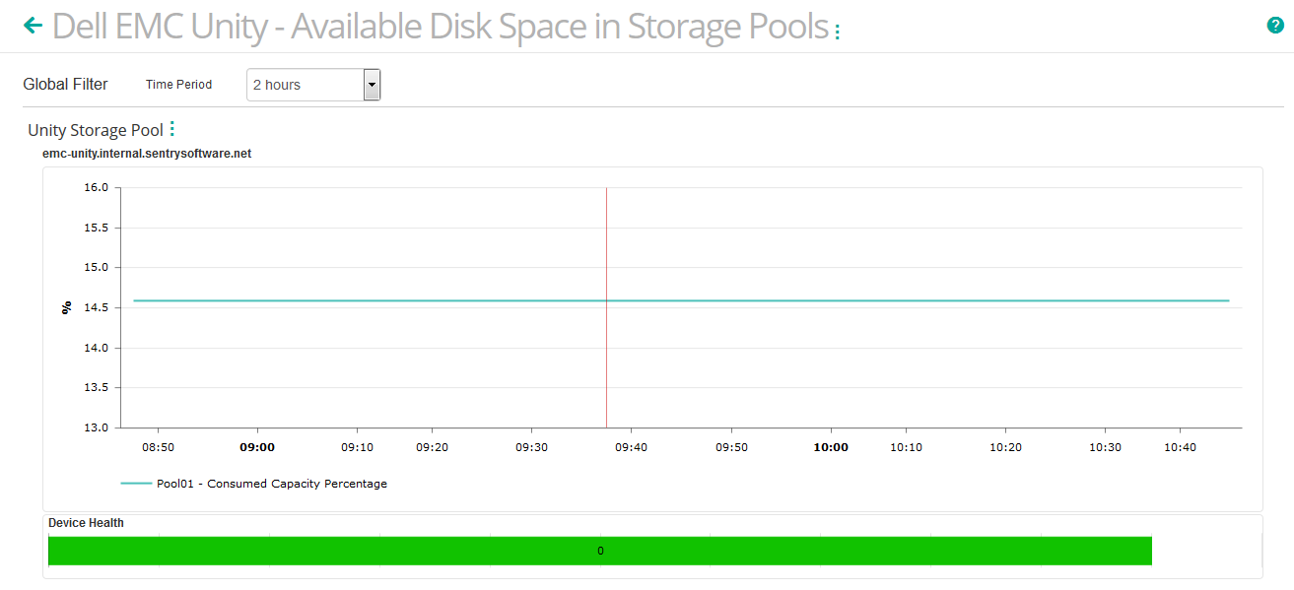
Task: Click the Device Health section header
Action: [x=85, y=522]
